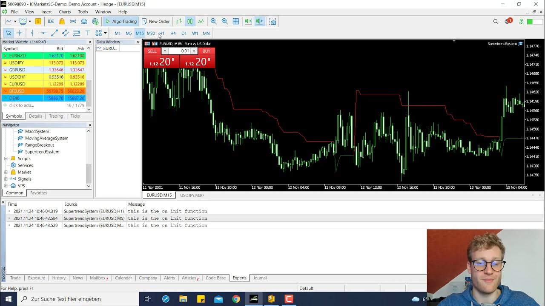The image size is (545, 306).
Task: Close the Data Window panel
Action: pyautogui.click(x=138, y=42)
